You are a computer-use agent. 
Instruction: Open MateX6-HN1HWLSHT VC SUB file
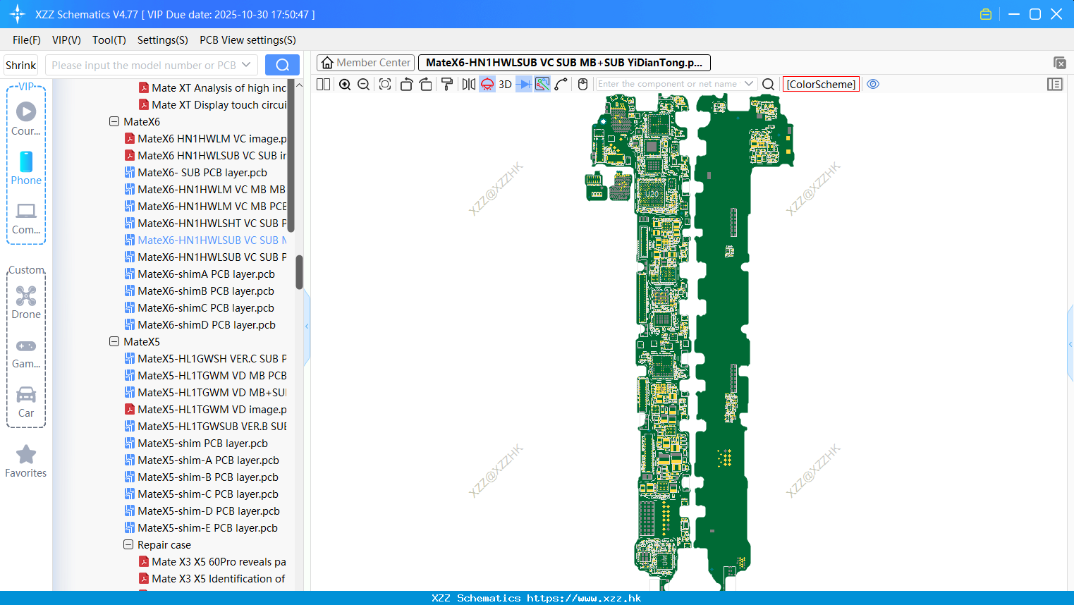(206, 223)
